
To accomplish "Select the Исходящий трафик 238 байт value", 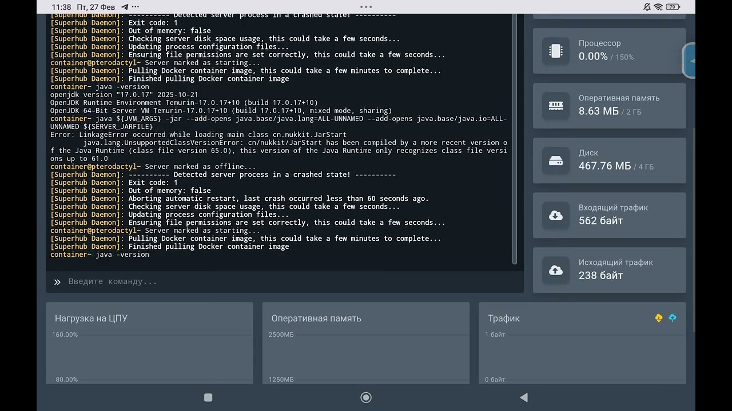I will tap(600, 276).
